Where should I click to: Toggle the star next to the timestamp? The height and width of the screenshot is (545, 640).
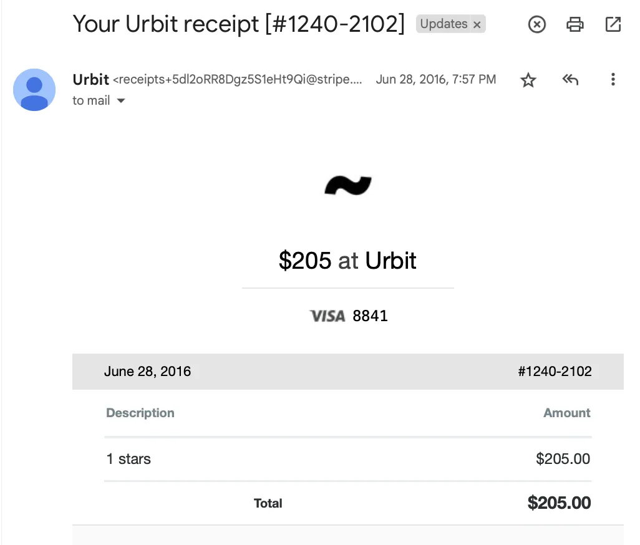528,80
